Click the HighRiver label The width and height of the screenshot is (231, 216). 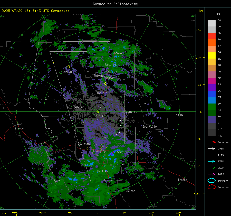107,180
